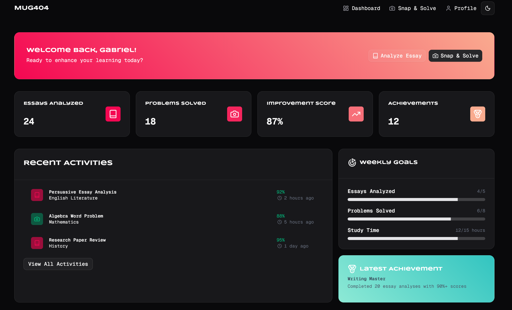This screenshot has width=512, height=310.
Task: Click the Weekly Goals target icon
Action: pos(352,162)
